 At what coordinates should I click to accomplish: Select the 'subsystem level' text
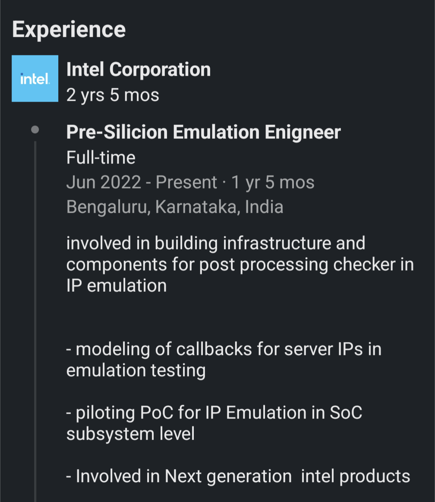130,434
